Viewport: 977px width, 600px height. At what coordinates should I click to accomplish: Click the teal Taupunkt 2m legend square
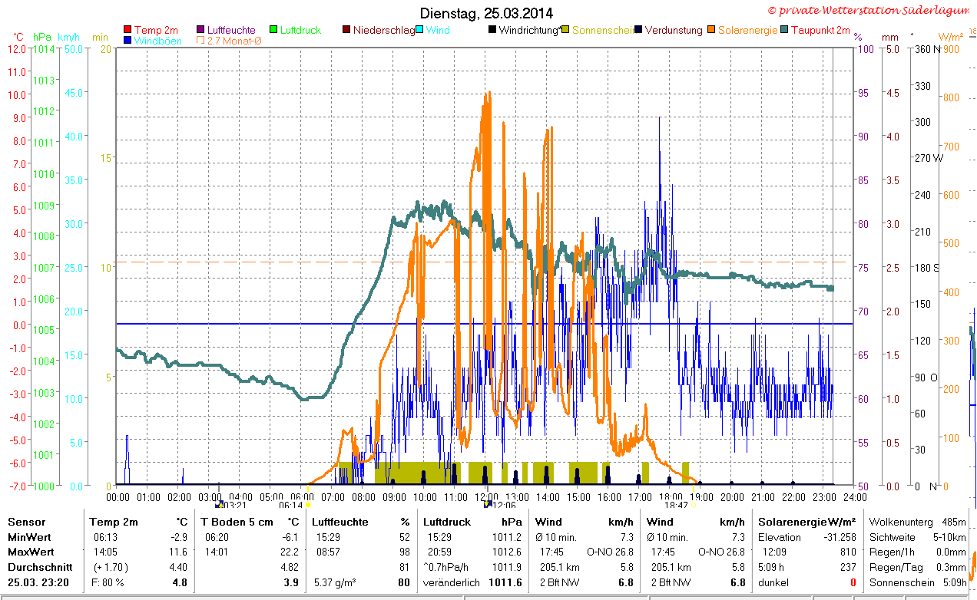[x=784, y=30]
